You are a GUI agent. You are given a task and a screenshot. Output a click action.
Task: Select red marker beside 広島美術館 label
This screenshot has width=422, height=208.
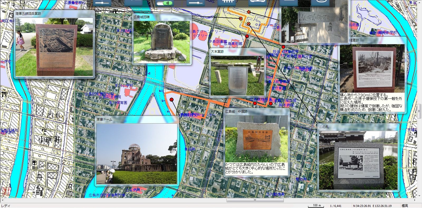coord(247,36)
